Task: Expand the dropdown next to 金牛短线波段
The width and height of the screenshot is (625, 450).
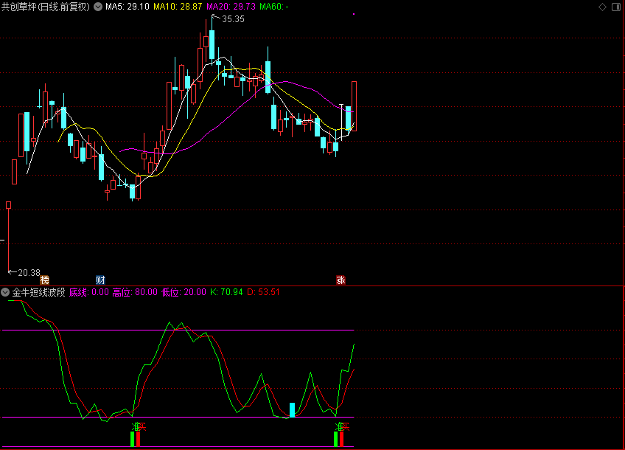Action: (x=5, y=292)
